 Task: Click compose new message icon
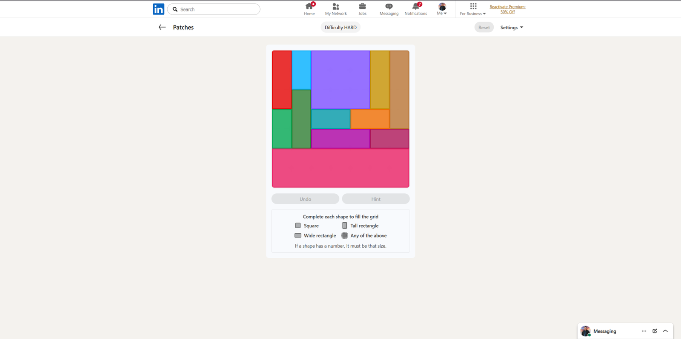(x=655, y=331)
